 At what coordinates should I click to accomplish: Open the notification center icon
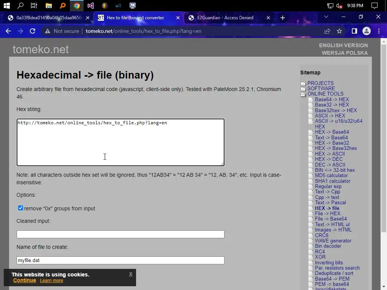(375, 5)
